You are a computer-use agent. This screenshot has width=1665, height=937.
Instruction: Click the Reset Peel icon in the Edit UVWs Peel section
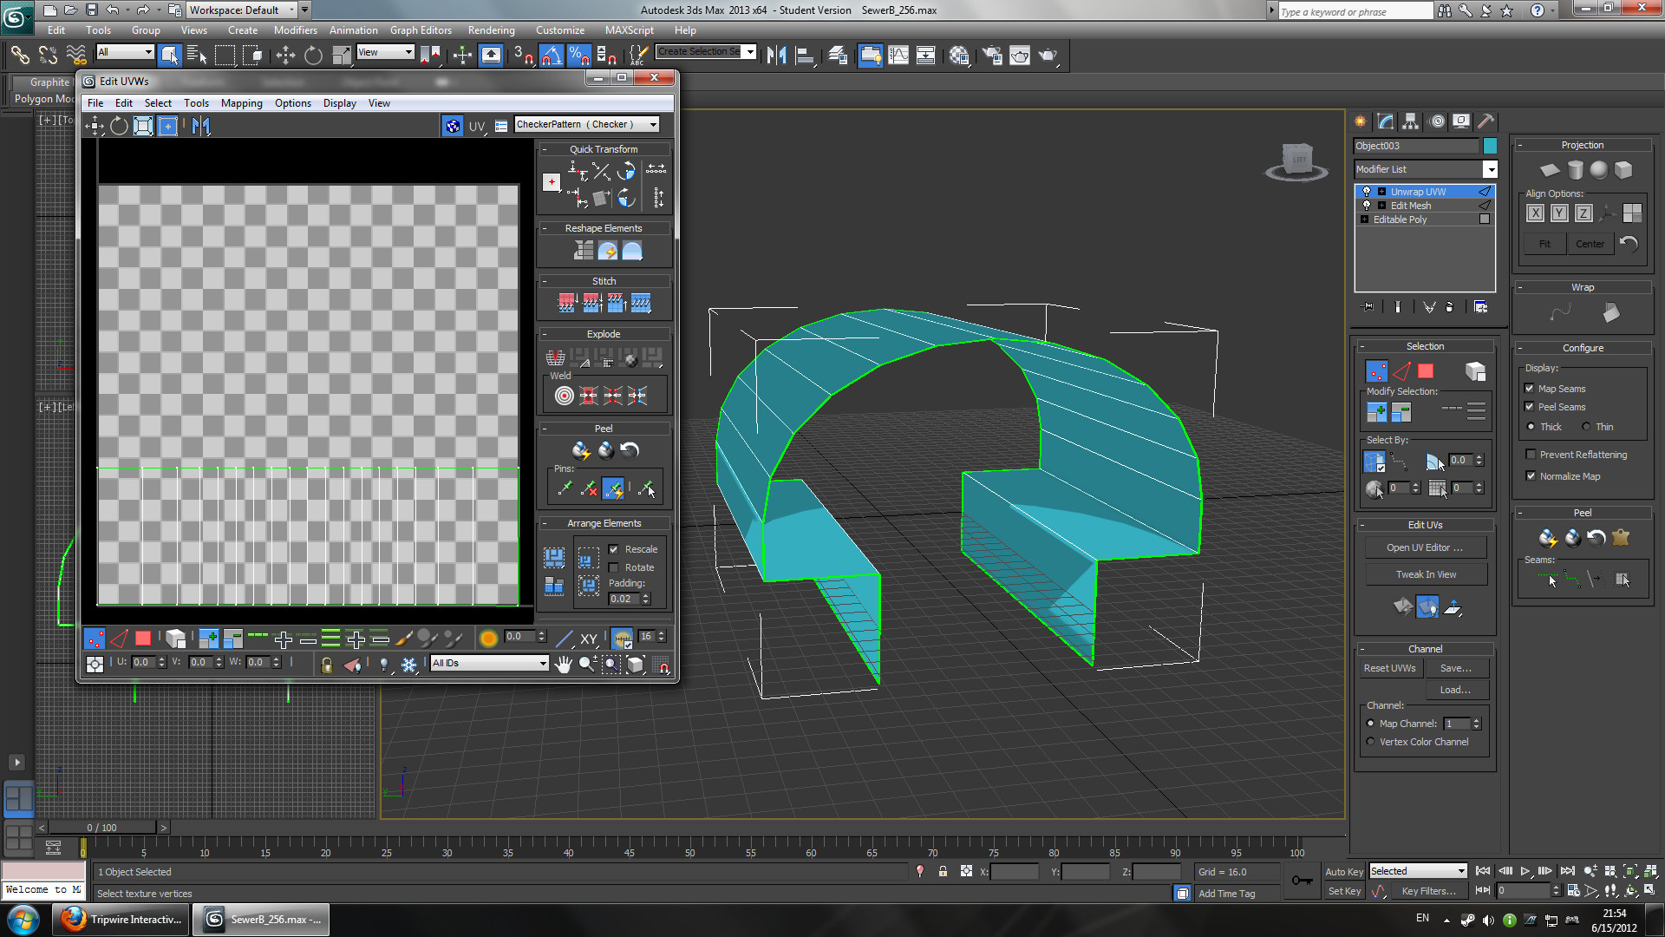point(630,450)
